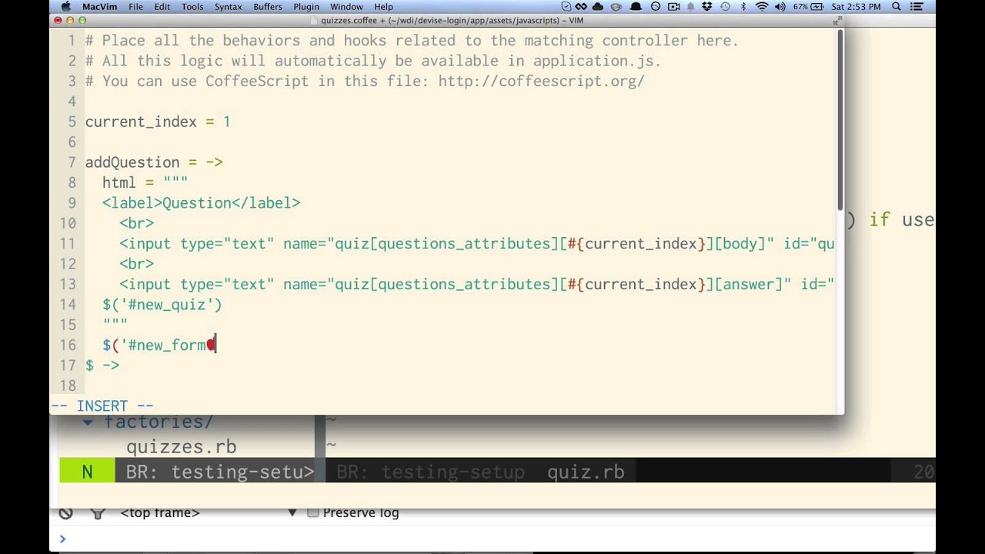Image resolution: width=985 pixels, height=554 pixels.
Task: Click the Dropbox menu bar icon
Action: click(x=708, y=6)
